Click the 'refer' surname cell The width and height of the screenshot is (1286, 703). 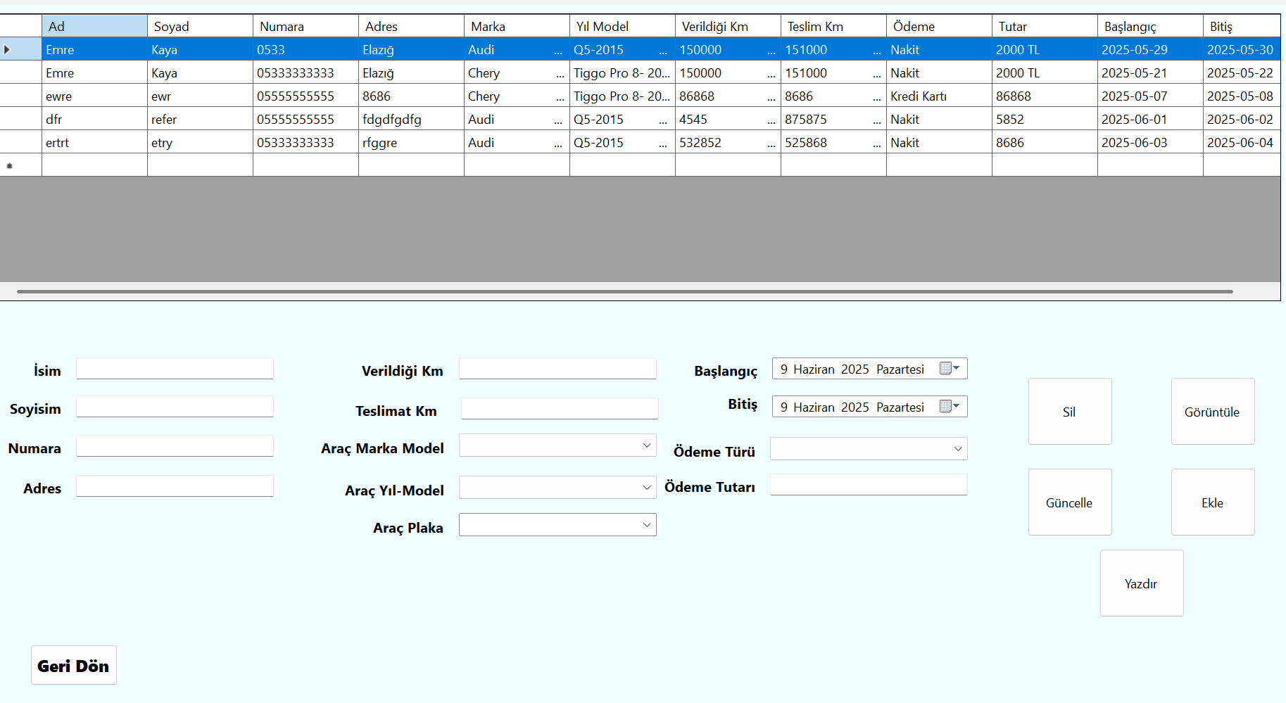point(201,119)
